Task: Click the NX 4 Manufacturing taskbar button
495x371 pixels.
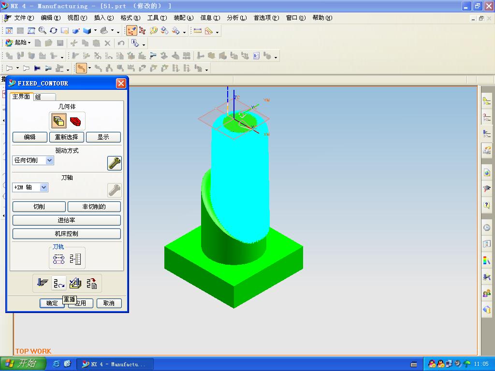Action: tap(115, 364)
